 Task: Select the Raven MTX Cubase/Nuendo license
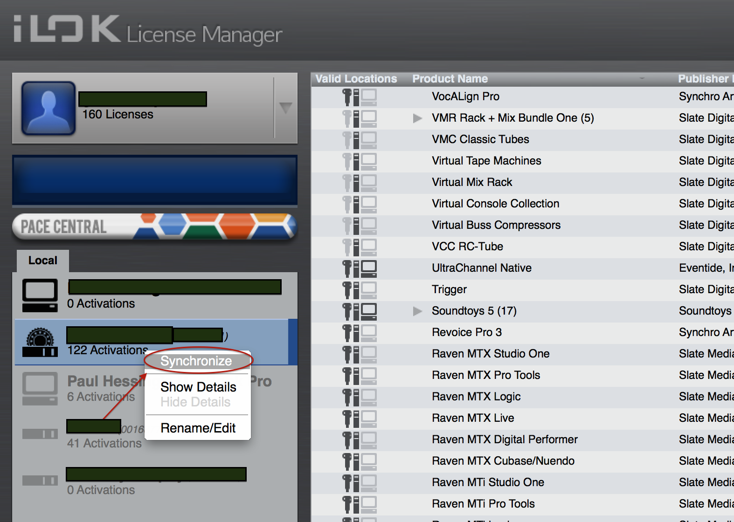click(523, 461)
